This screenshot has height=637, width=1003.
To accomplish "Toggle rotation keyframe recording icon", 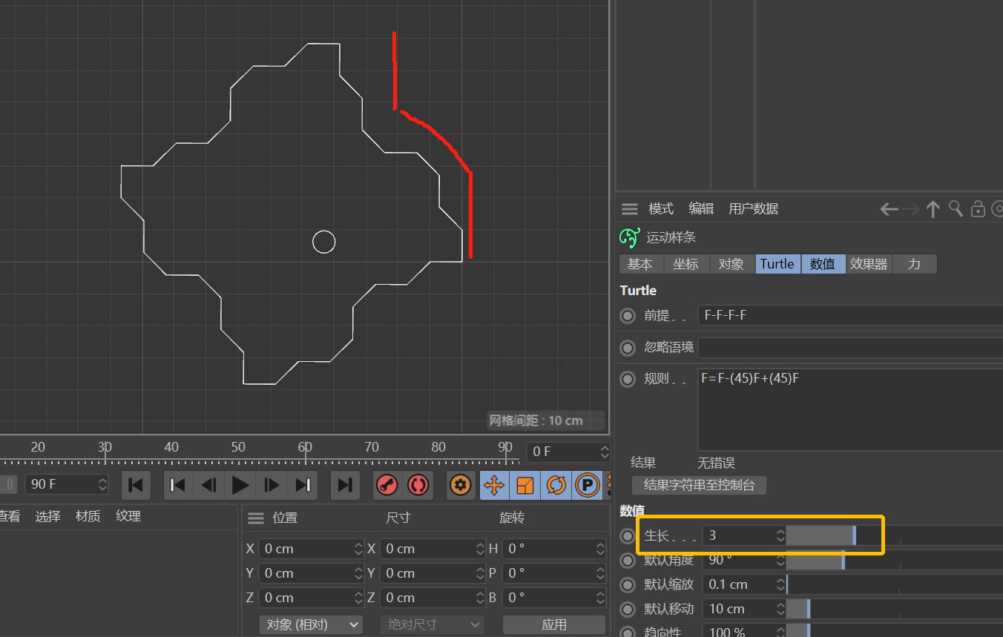I will 556,485.
